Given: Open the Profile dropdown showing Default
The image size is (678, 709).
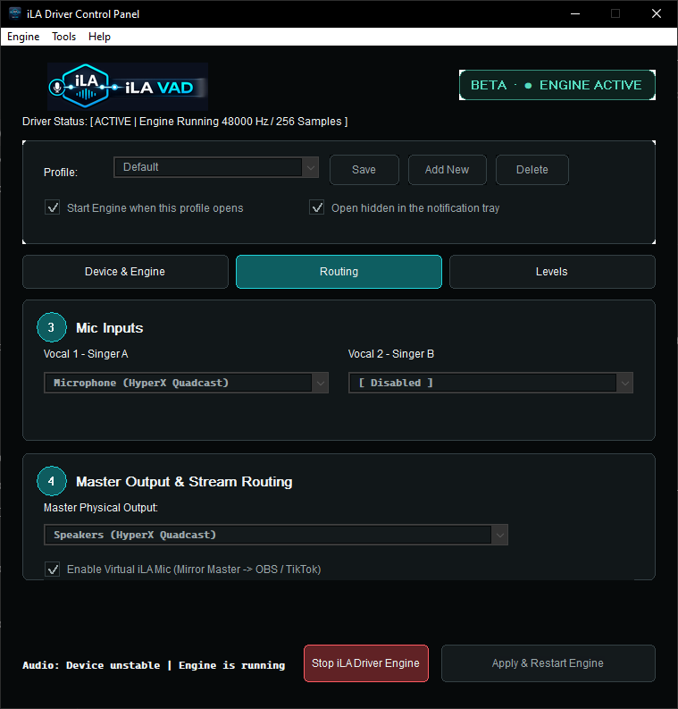Looking at the screenshot, I should [216, 167].
